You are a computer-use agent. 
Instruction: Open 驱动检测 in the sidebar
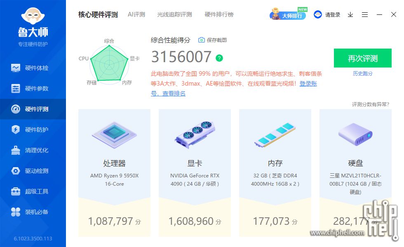(33, 171)
